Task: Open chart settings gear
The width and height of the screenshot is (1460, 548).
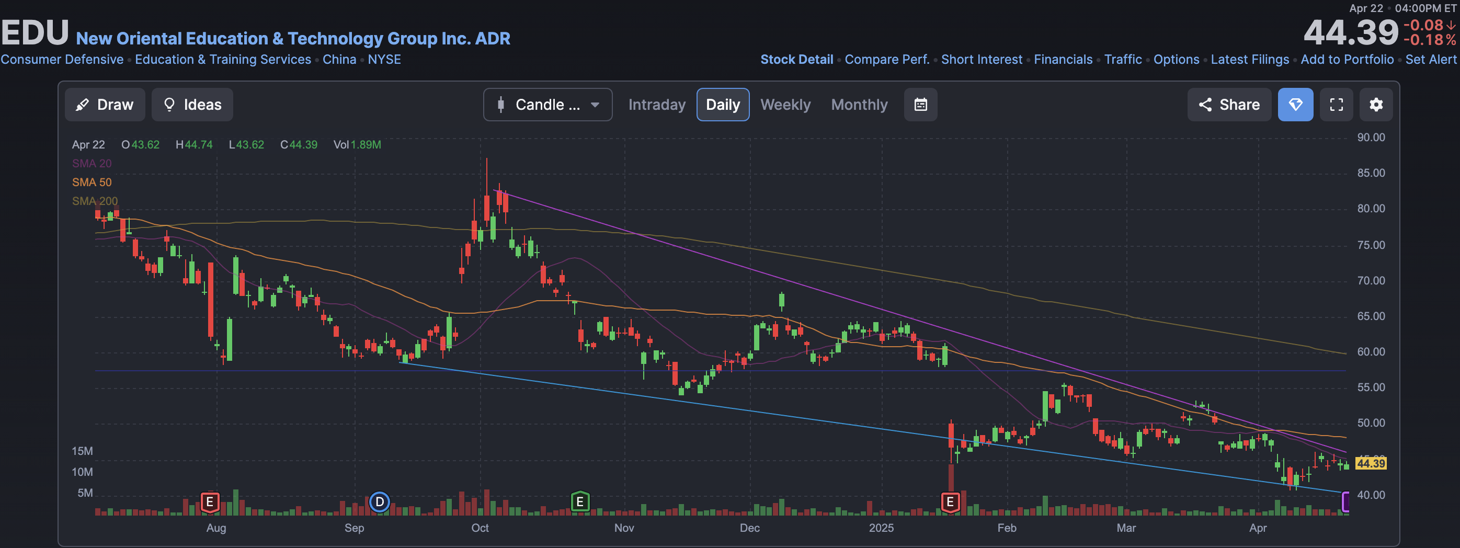Action: click(1376, 105)
